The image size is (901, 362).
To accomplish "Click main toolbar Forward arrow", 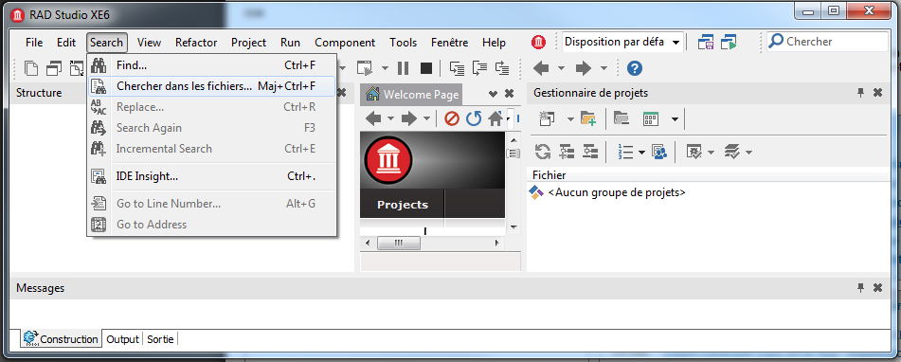I will (x=584, y=69).
